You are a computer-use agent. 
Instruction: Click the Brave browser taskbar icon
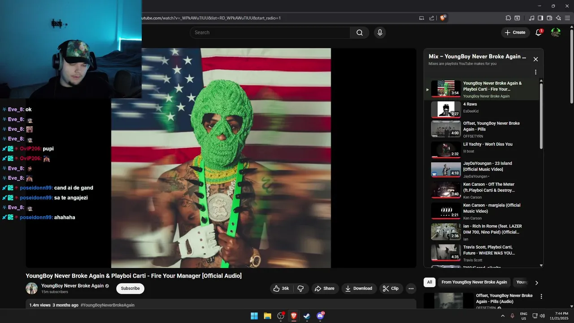294,316
